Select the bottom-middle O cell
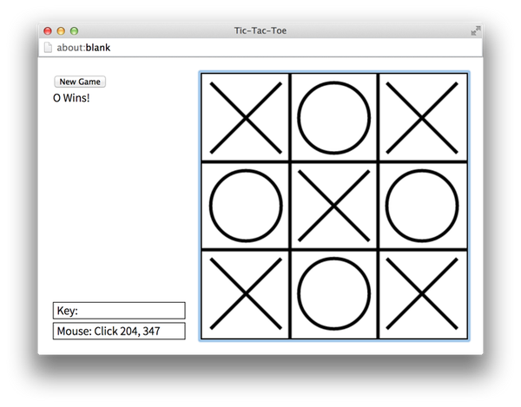521x407 pixels. [x=334, y=294]
